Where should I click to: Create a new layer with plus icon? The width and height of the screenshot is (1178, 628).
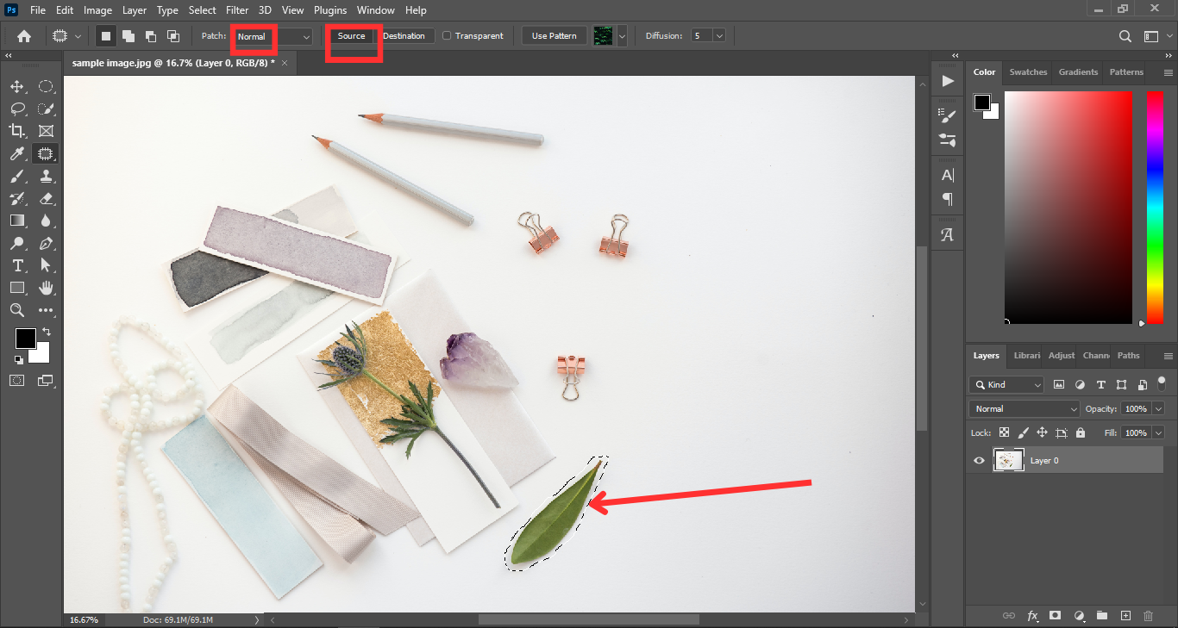[x=1125, y=616]
